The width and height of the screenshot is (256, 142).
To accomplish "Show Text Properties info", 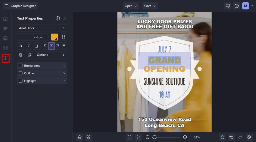I will click(58, 18).
